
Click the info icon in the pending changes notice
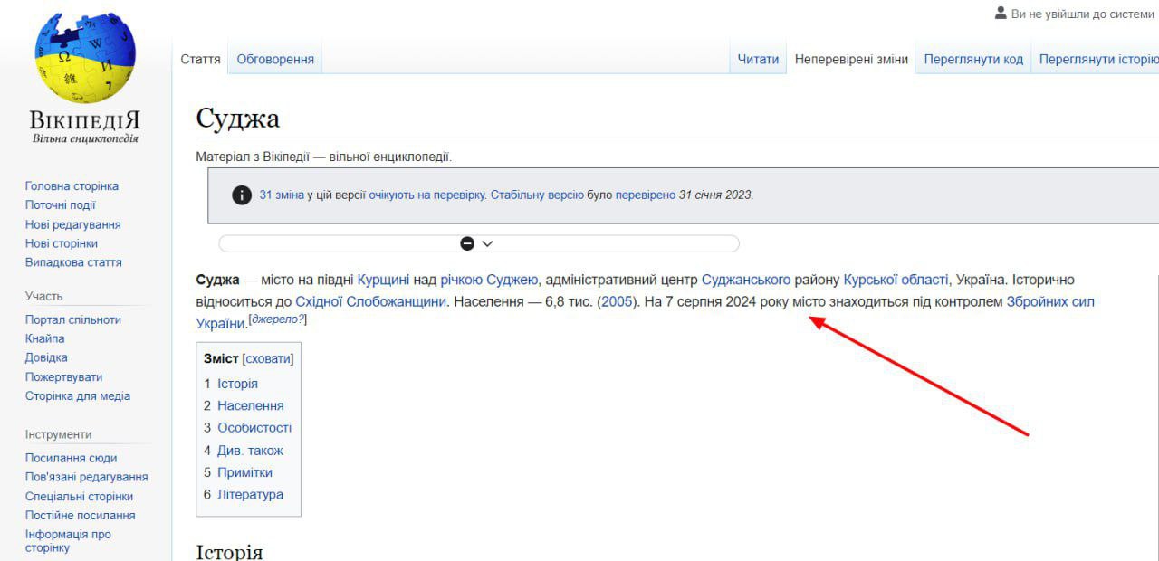pyautogui.click(x=242, y=195)
